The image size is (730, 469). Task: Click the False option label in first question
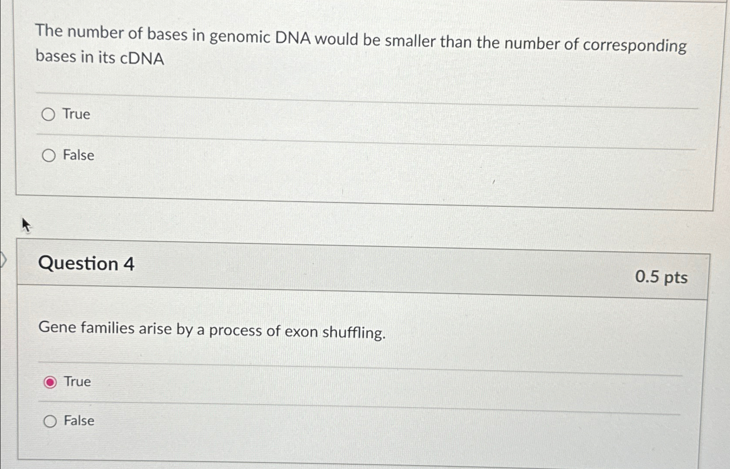78,155
